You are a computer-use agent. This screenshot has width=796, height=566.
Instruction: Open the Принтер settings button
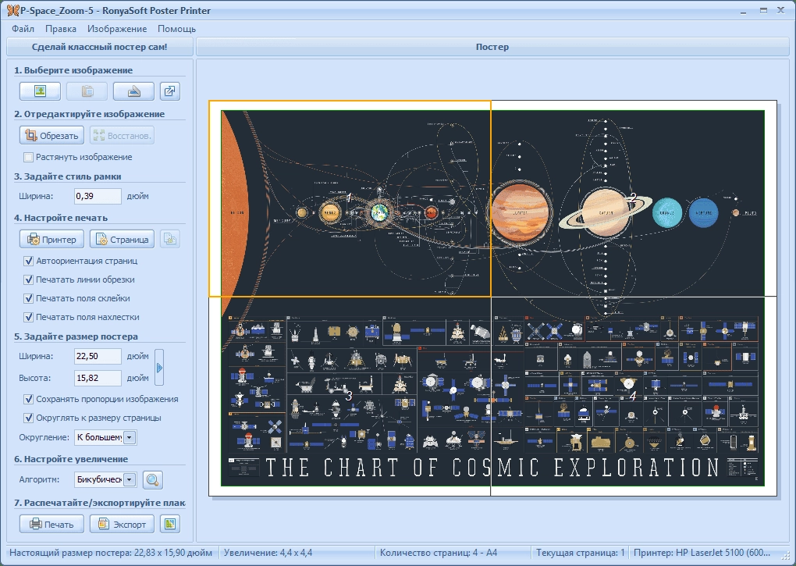click(x=52, y=239)
